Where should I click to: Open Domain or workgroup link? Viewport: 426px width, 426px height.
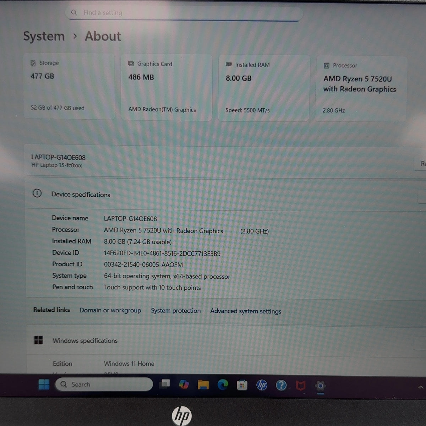pos(110,310)
